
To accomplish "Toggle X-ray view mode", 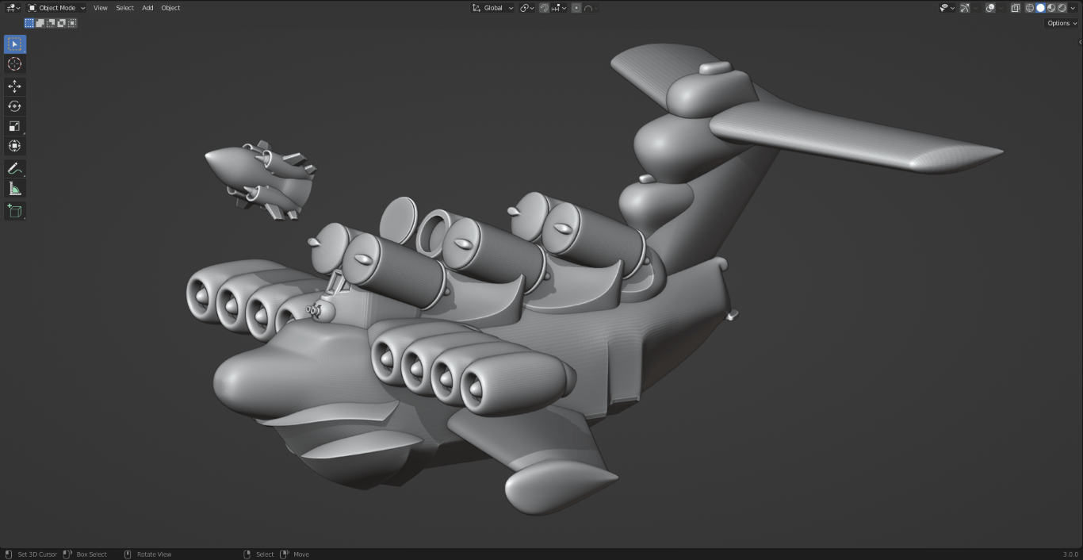I will 1016,8.
